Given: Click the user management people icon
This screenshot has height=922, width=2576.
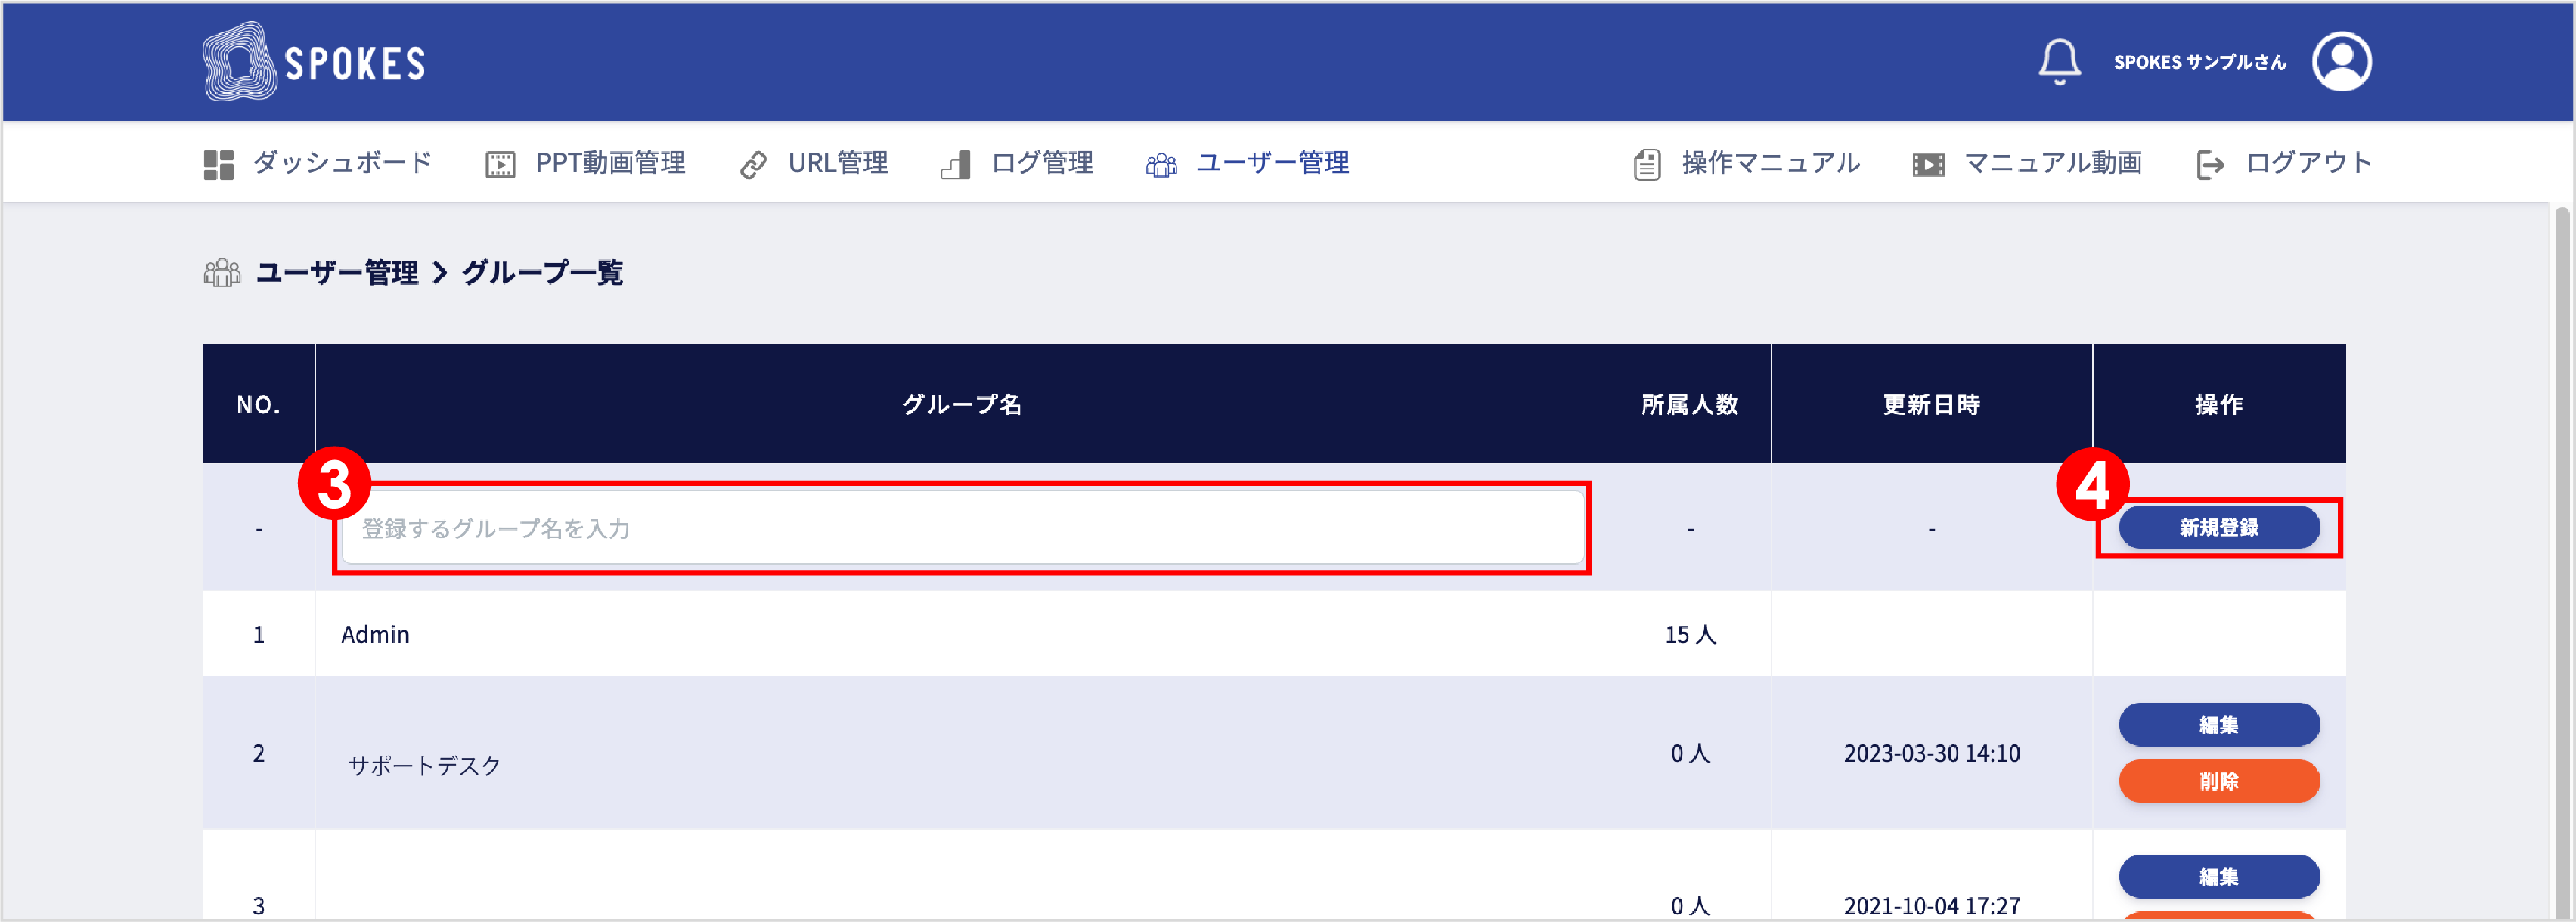Looking at the screenshot, I should pos(1161,164).
